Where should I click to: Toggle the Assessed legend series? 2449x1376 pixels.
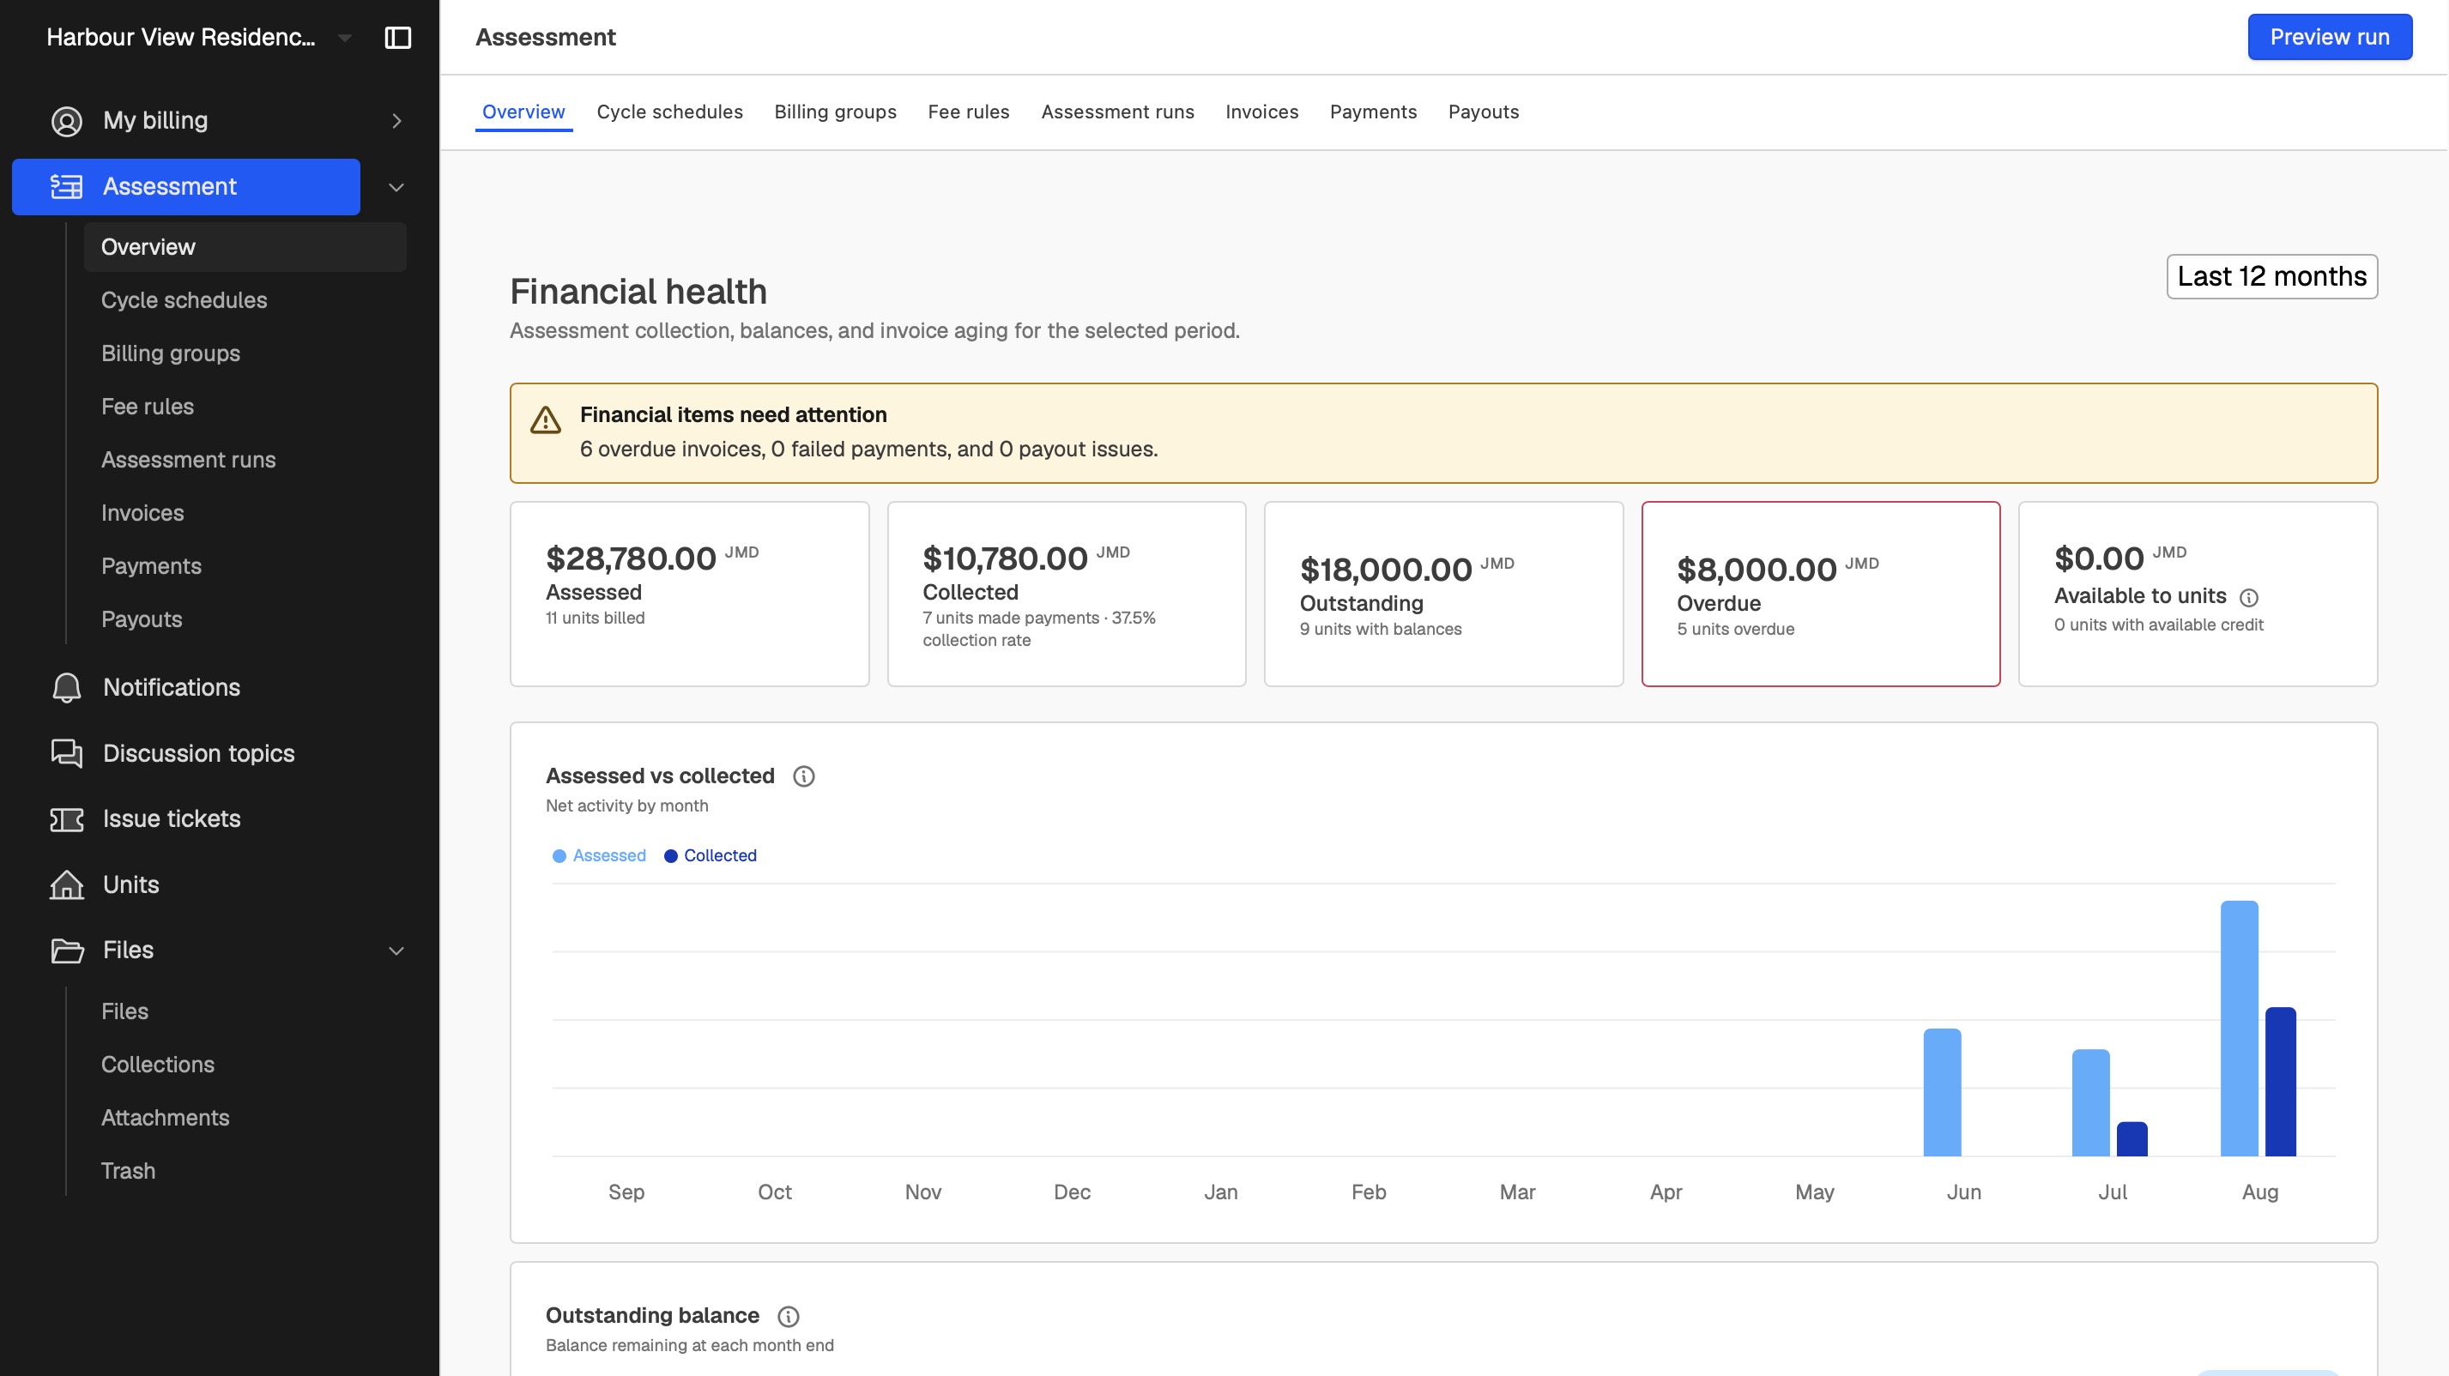click(x=599, y=855)
